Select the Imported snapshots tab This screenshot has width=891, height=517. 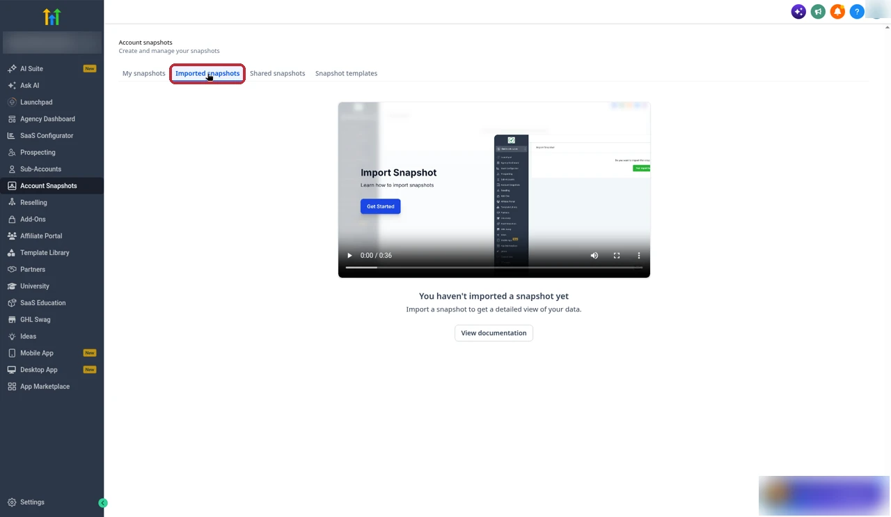[x=207, y=73]
